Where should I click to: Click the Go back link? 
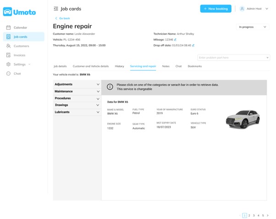click(63, 18)
